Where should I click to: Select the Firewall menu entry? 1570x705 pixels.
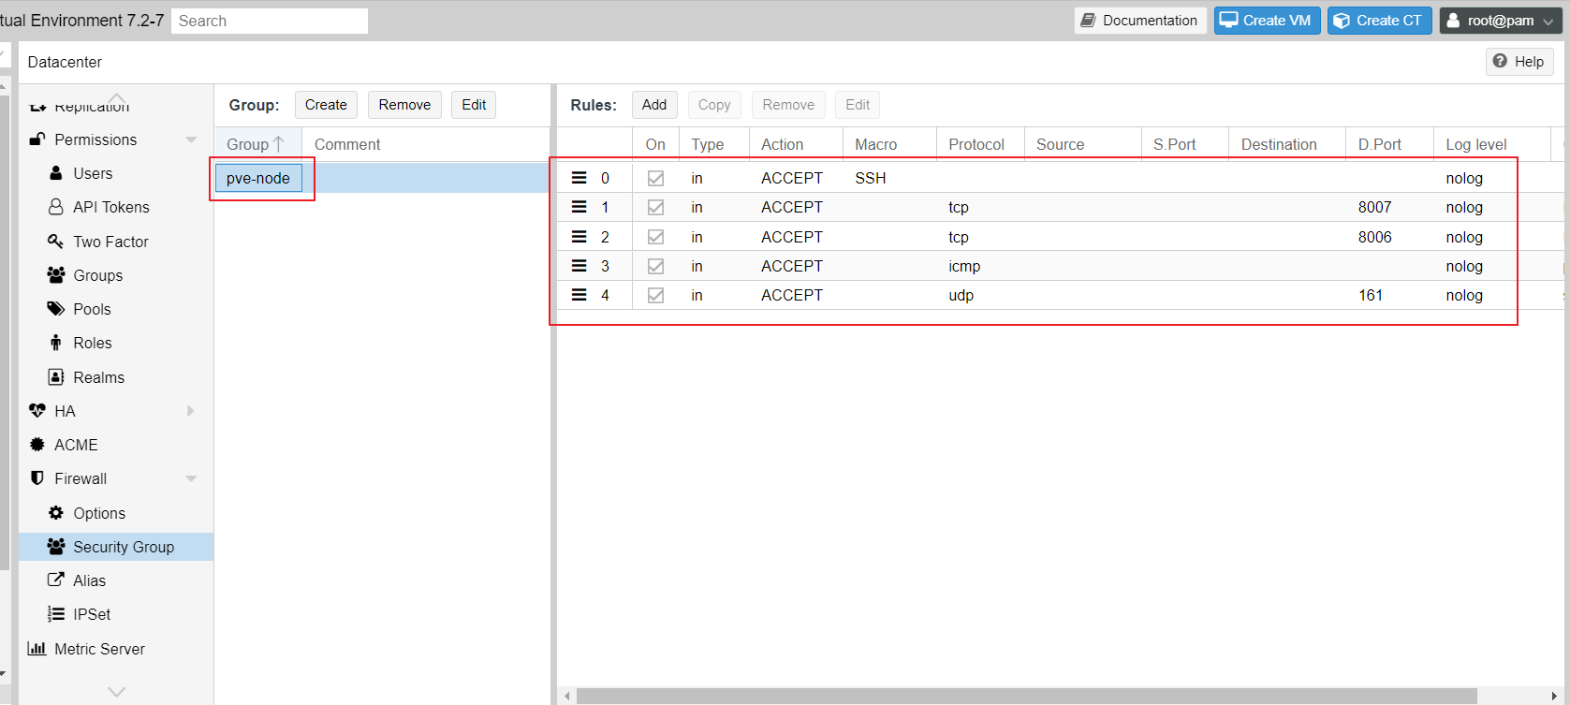tap(81, 478)
